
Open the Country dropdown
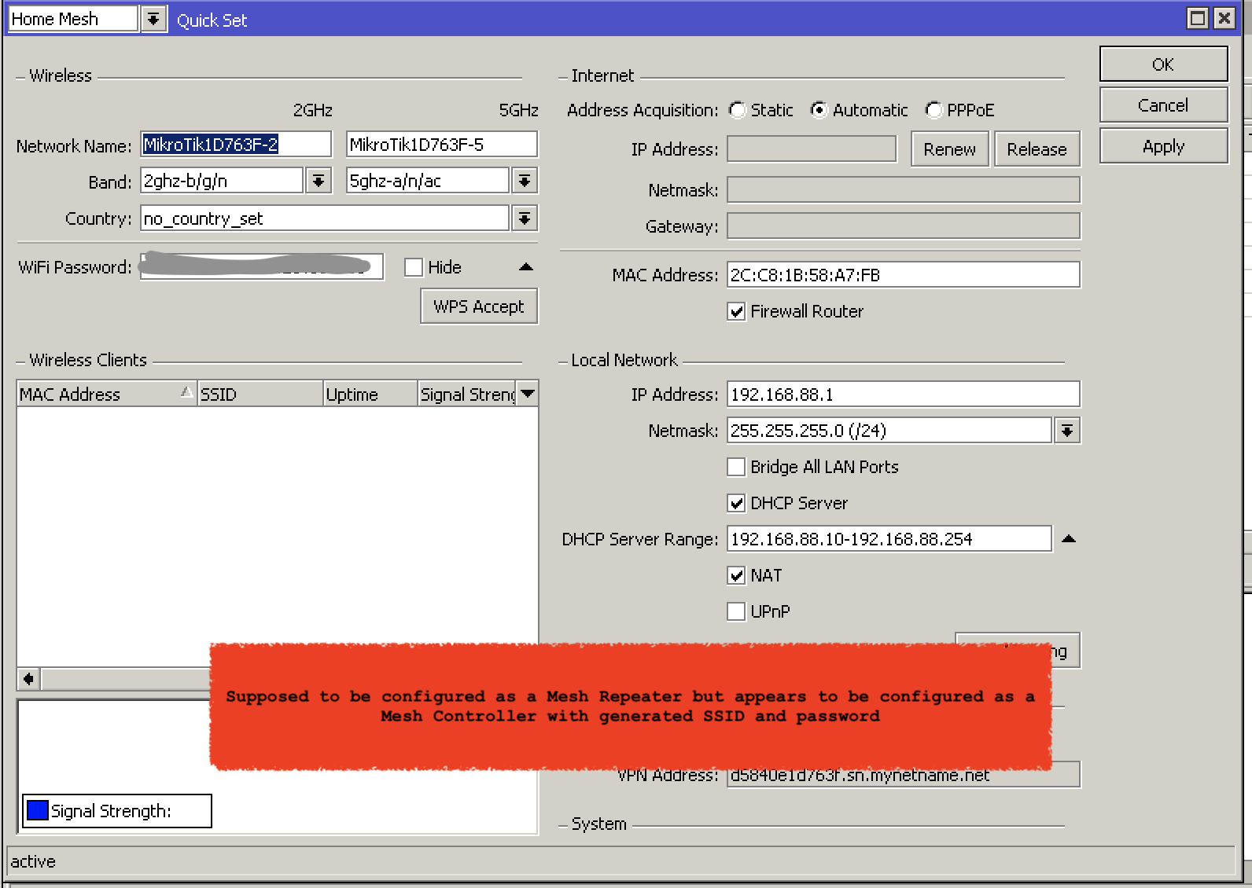525,218
